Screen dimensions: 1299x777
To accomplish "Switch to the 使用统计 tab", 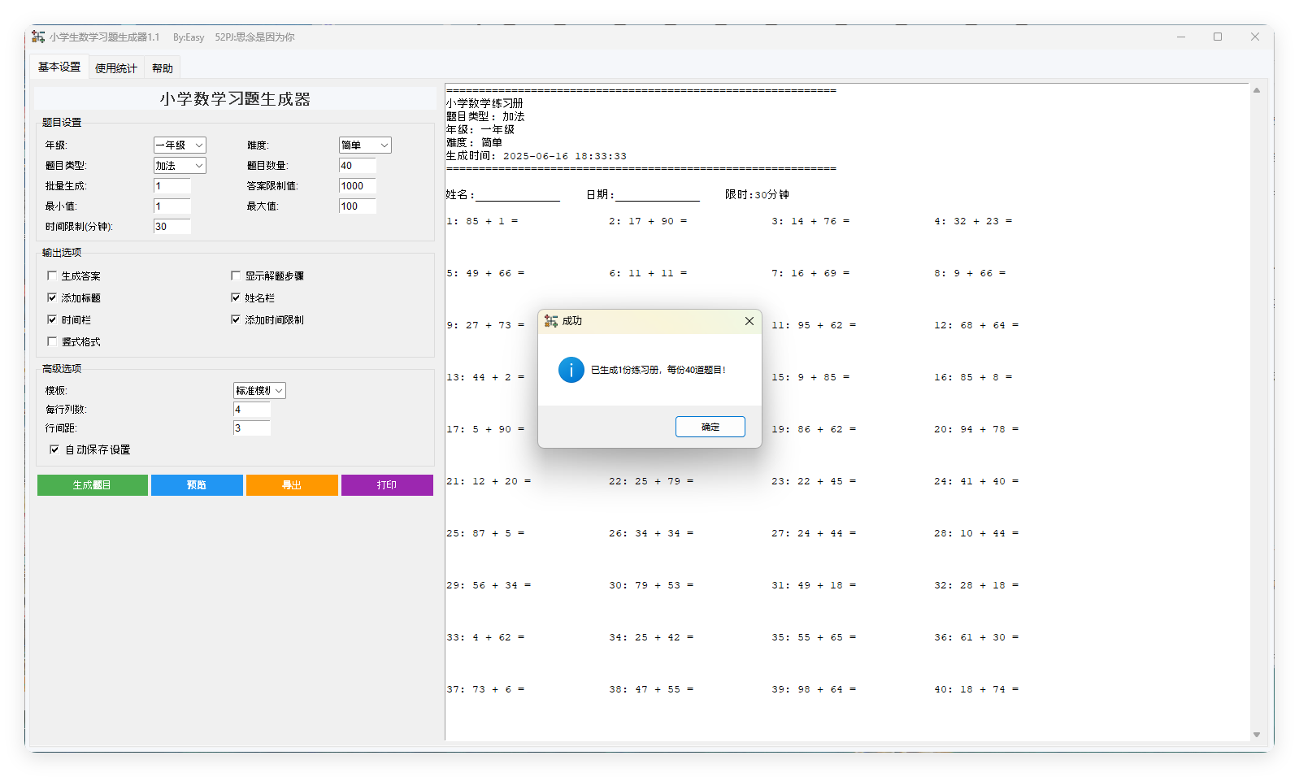I will tap(115, 68).
